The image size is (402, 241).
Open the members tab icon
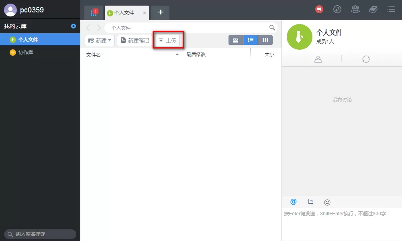(x=318, y=59)
